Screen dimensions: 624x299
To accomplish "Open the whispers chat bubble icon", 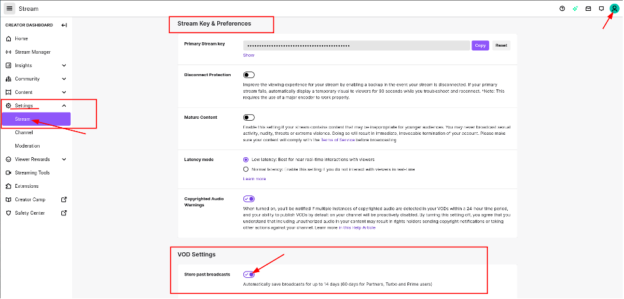I will click(x=601, y=8).
